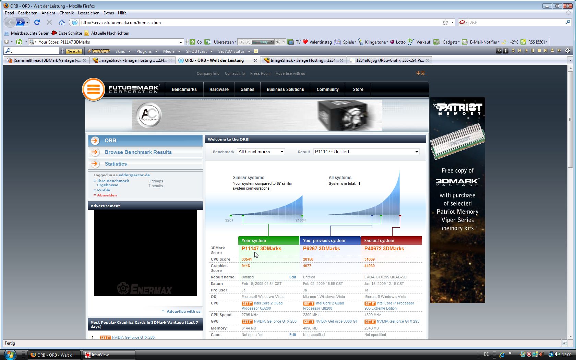
Task: Click the browser Reload button
Action: tap(37, 22)
